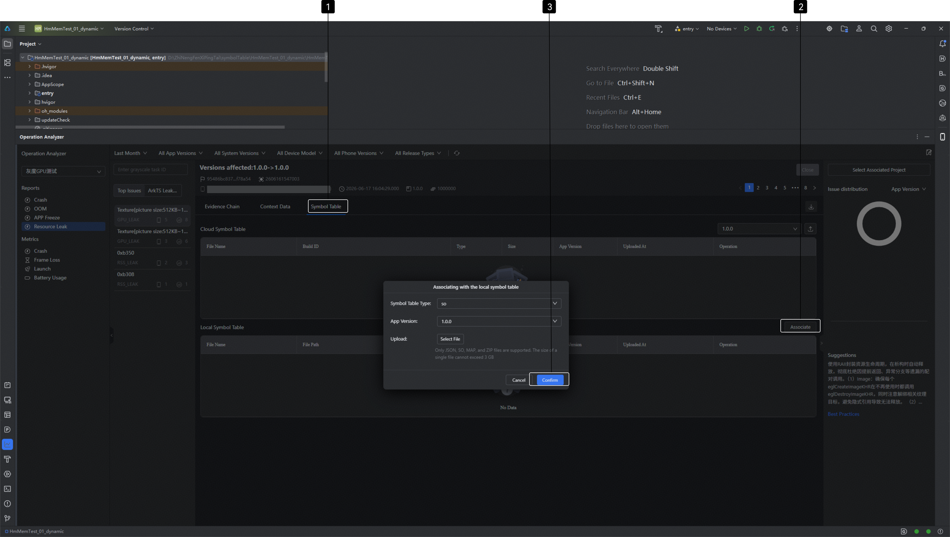Click the download icon right of the Symbol Table tab row

pos(811,207)
